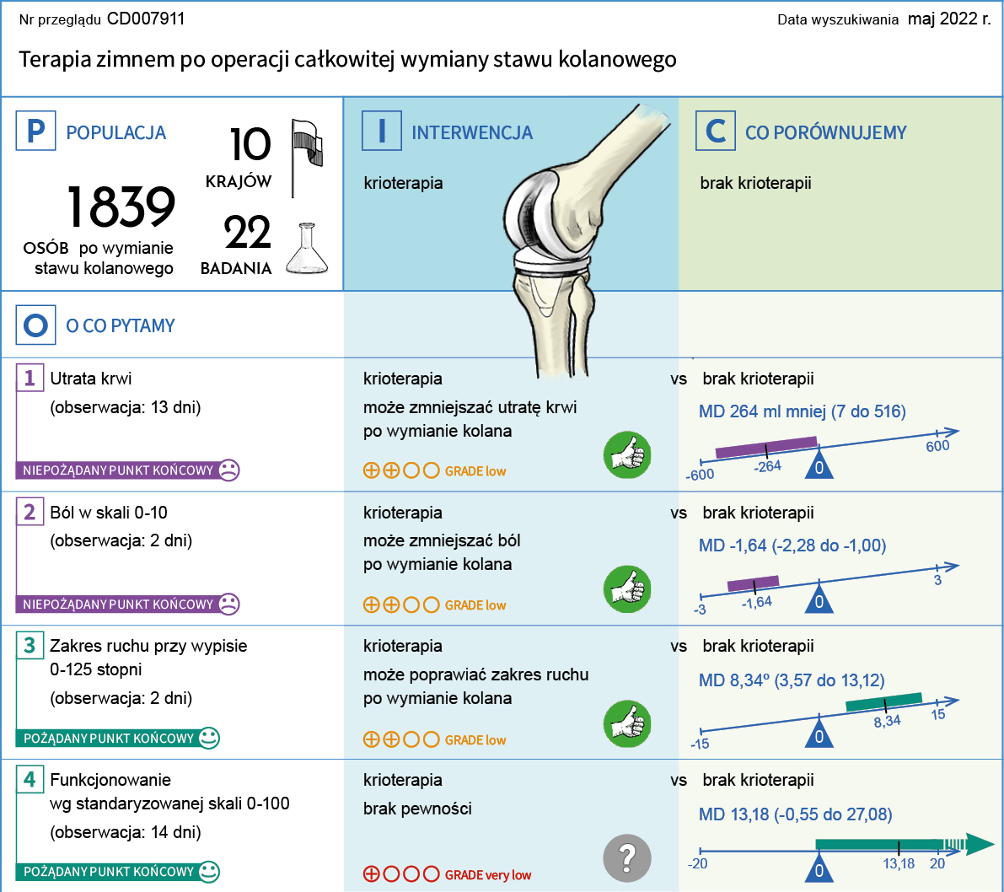Viewport: 1004px width, 892px height.
Task: Click outcome number 1 box for Utrata krwi
Action: point(30,378)
